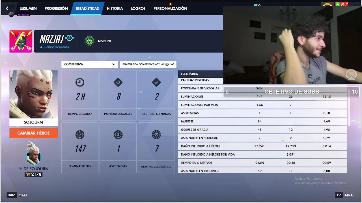Click the clock icon for Tiempo Jugado
The width and height of the screenshot is (362, 203).
(80, 82)
